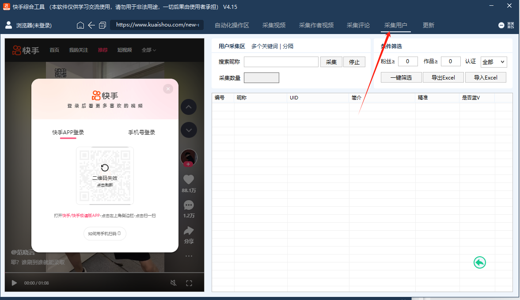520x300 pixels.
Task: Enter fullscreen video mode
Action: 189,283
